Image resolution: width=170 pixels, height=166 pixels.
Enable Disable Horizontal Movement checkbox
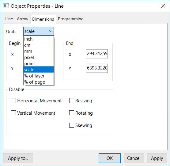point(13,101)
